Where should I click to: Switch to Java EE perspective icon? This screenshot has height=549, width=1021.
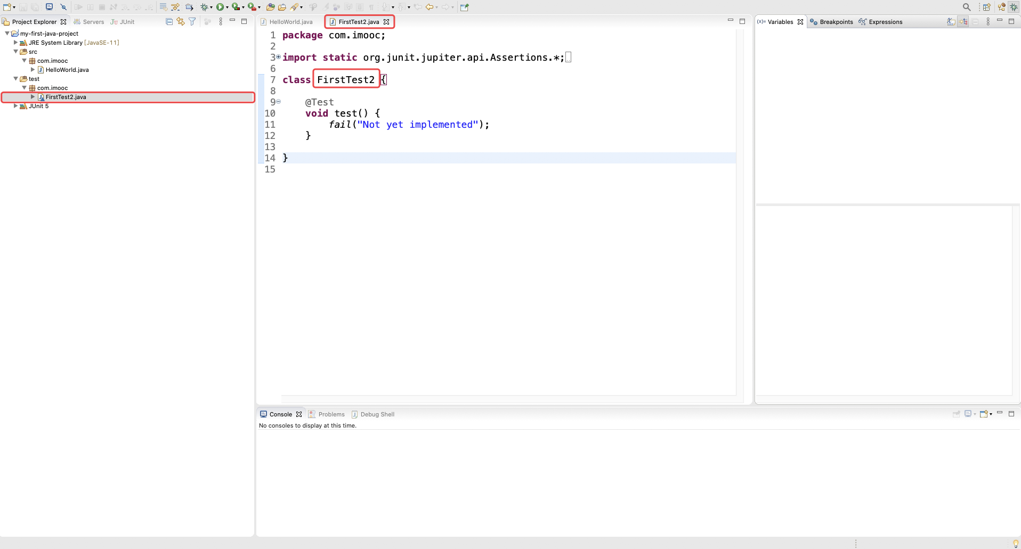pos(1002,7)
